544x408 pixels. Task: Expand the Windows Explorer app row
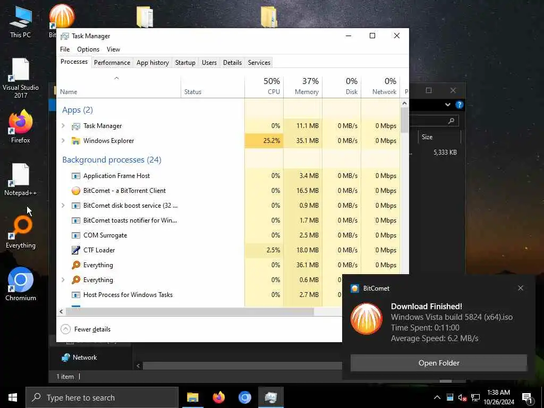[x=63, y=140]
